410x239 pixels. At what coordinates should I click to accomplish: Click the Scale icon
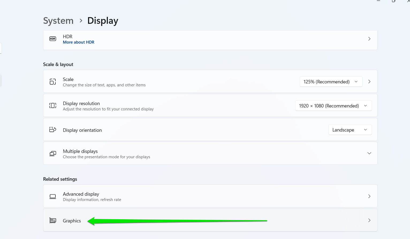pos(53,82)
